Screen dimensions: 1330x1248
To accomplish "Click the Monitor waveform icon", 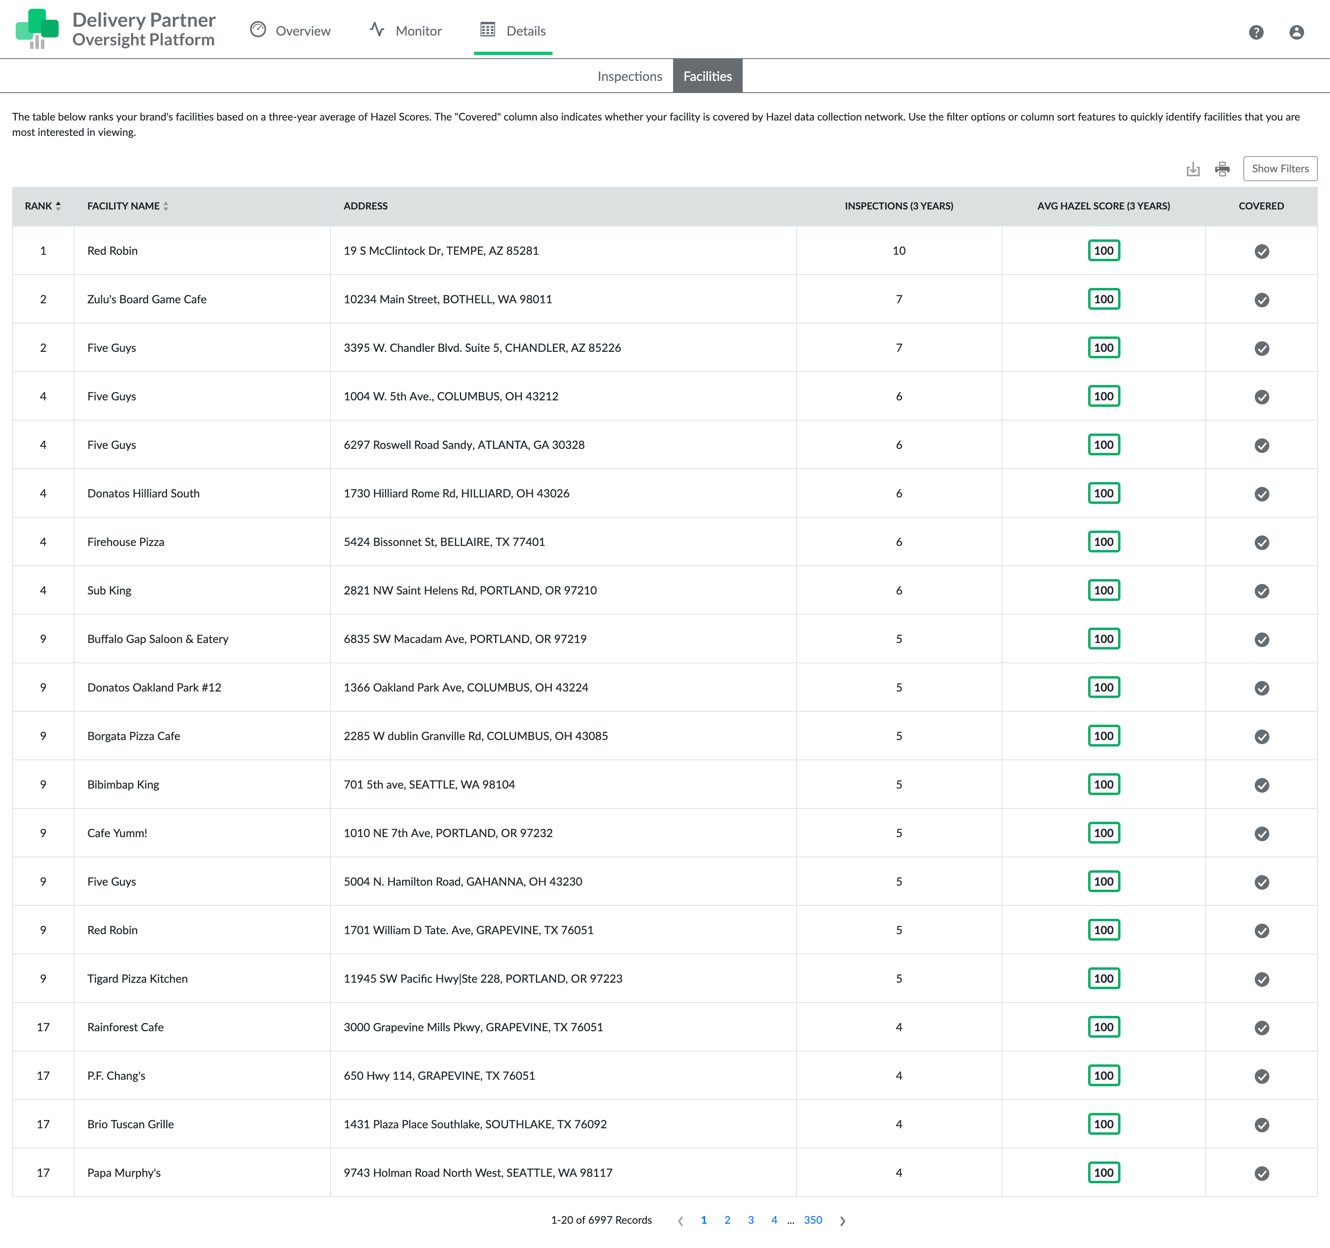I will coord(377,30).
